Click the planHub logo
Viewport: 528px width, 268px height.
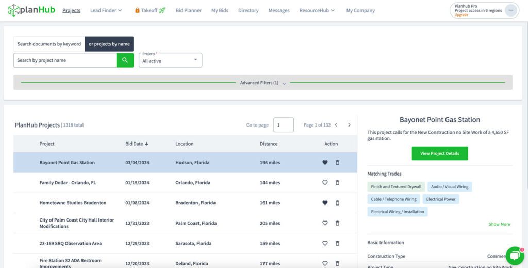point(31,10)
